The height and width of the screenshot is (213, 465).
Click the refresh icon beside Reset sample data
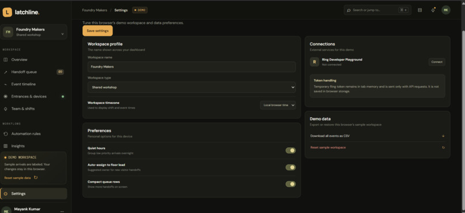click(36, 177)
